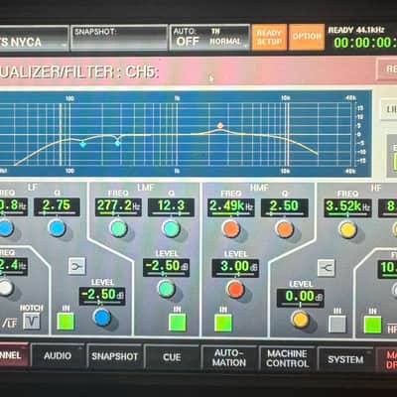Click the HF LEVEL value 0.00 dB

(x=301, y=298)
